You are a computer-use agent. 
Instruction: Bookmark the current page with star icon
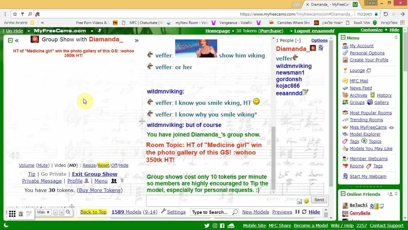[15, 14]
